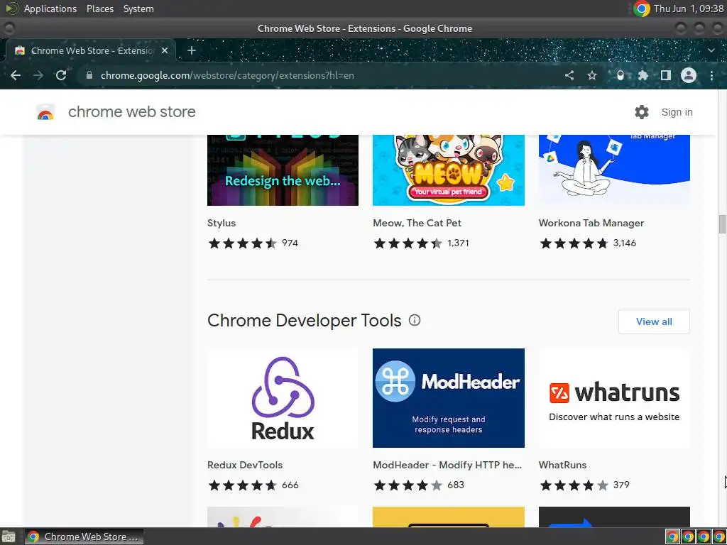Toggle the side panel icon
The image size is (727, 545).
666,75
